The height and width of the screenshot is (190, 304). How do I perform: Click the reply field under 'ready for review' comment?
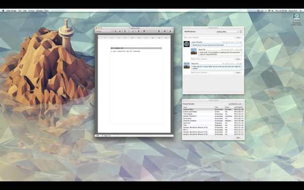click(x=212, y=72)
